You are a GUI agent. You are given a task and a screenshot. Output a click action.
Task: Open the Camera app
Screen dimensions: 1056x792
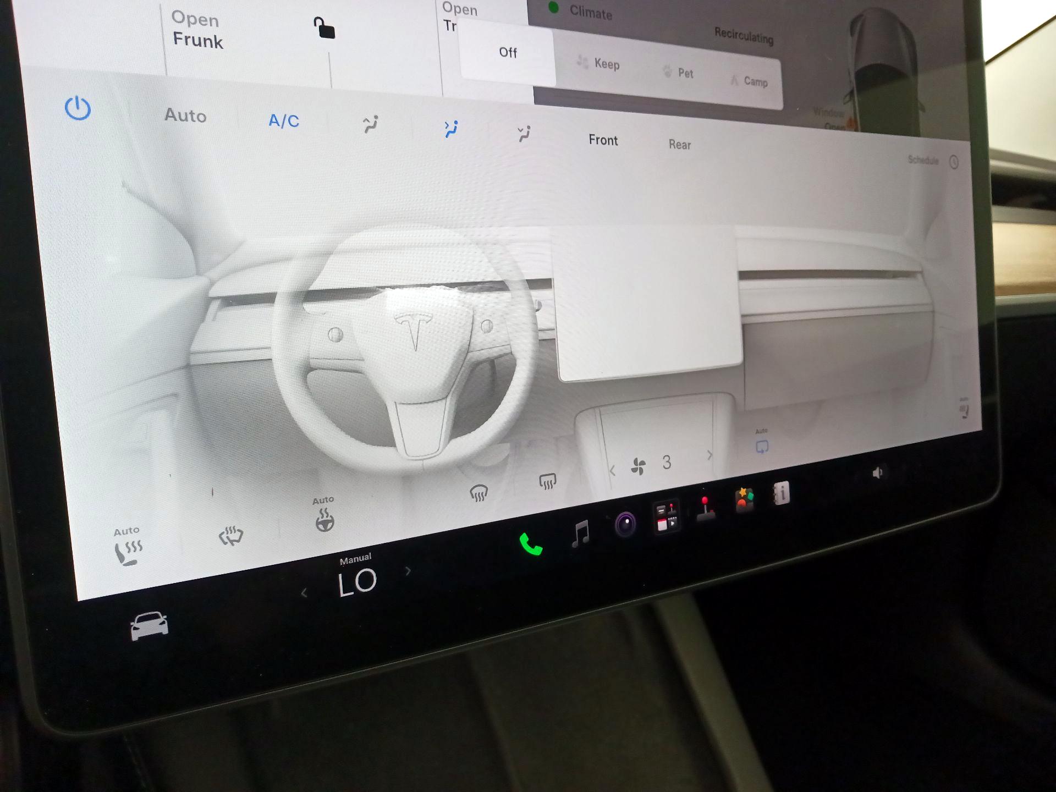coord(625,524)
